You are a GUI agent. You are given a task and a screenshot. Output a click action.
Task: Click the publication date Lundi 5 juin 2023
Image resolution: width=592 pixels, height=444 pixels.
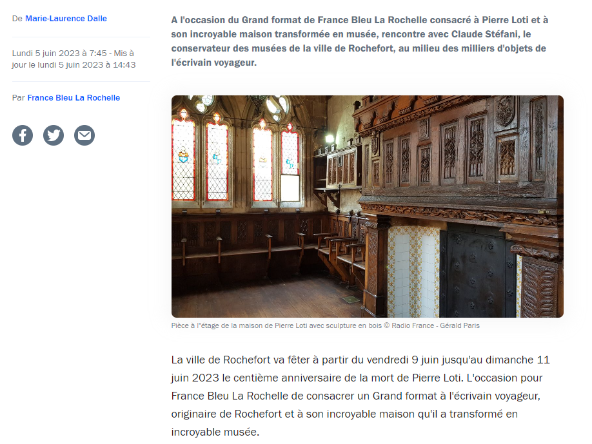[x=46, y=53]
